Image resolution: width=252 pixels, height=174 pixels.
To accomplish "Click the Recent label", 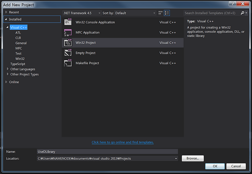I will 14,12.
